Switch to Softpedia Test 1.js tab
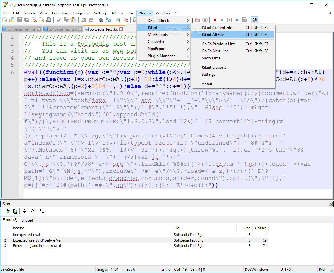Image resolution: width=334 pixels, height=273 pixels. 21,29
